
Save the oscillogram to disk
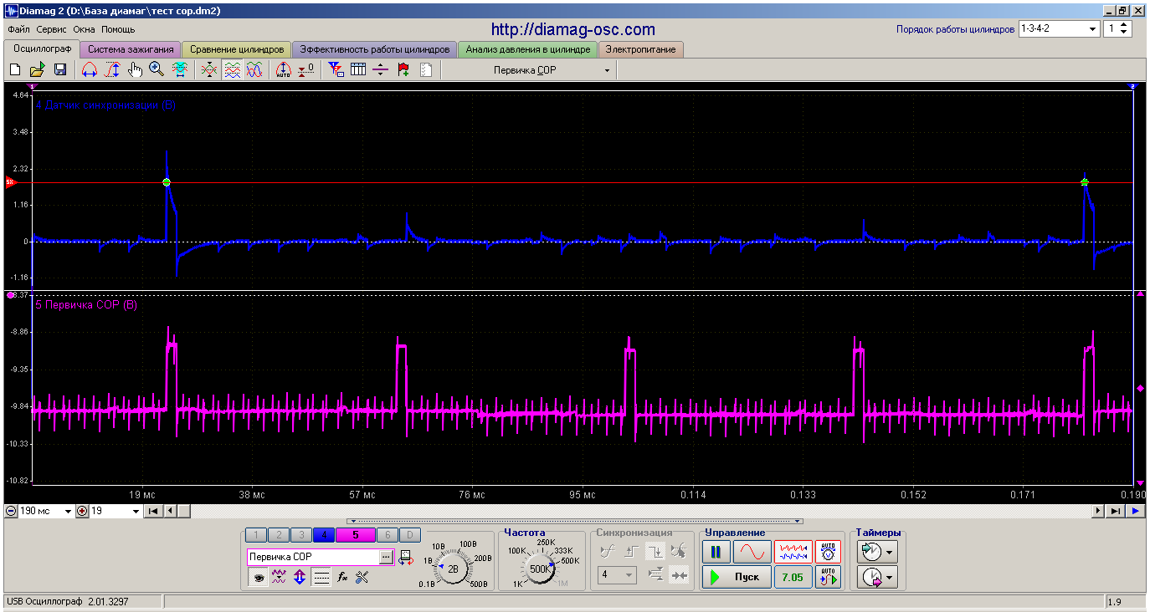click(60, 70)
